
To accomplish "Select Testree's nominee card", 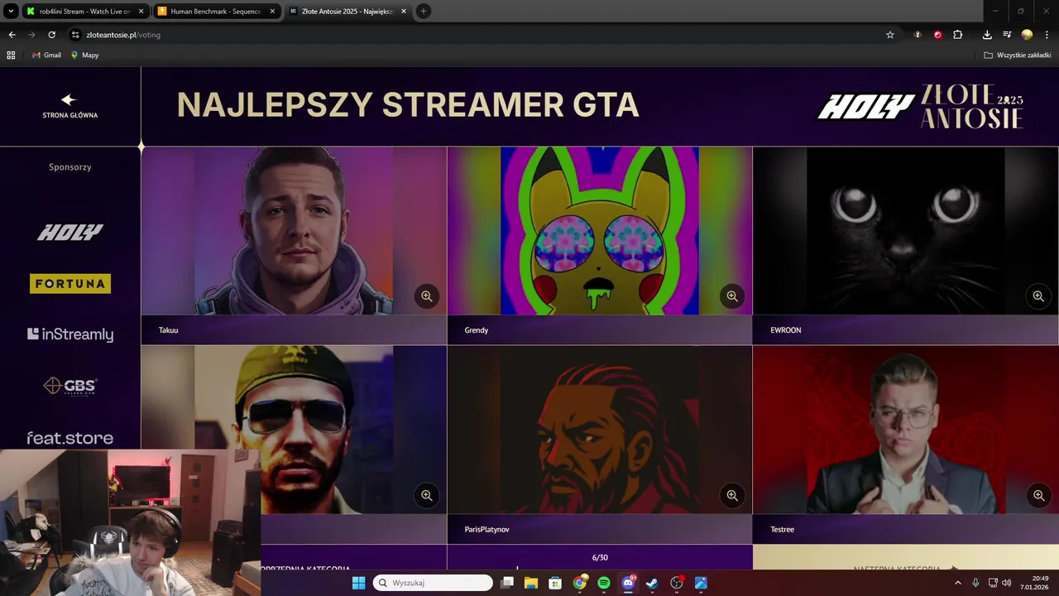I will point(905,445).
